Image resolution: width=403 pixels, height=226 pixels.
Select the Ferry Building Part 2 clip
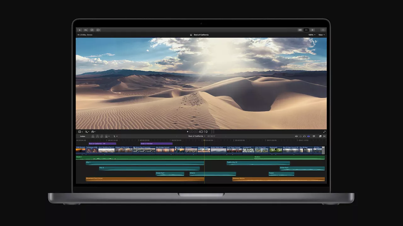(106, 150)
